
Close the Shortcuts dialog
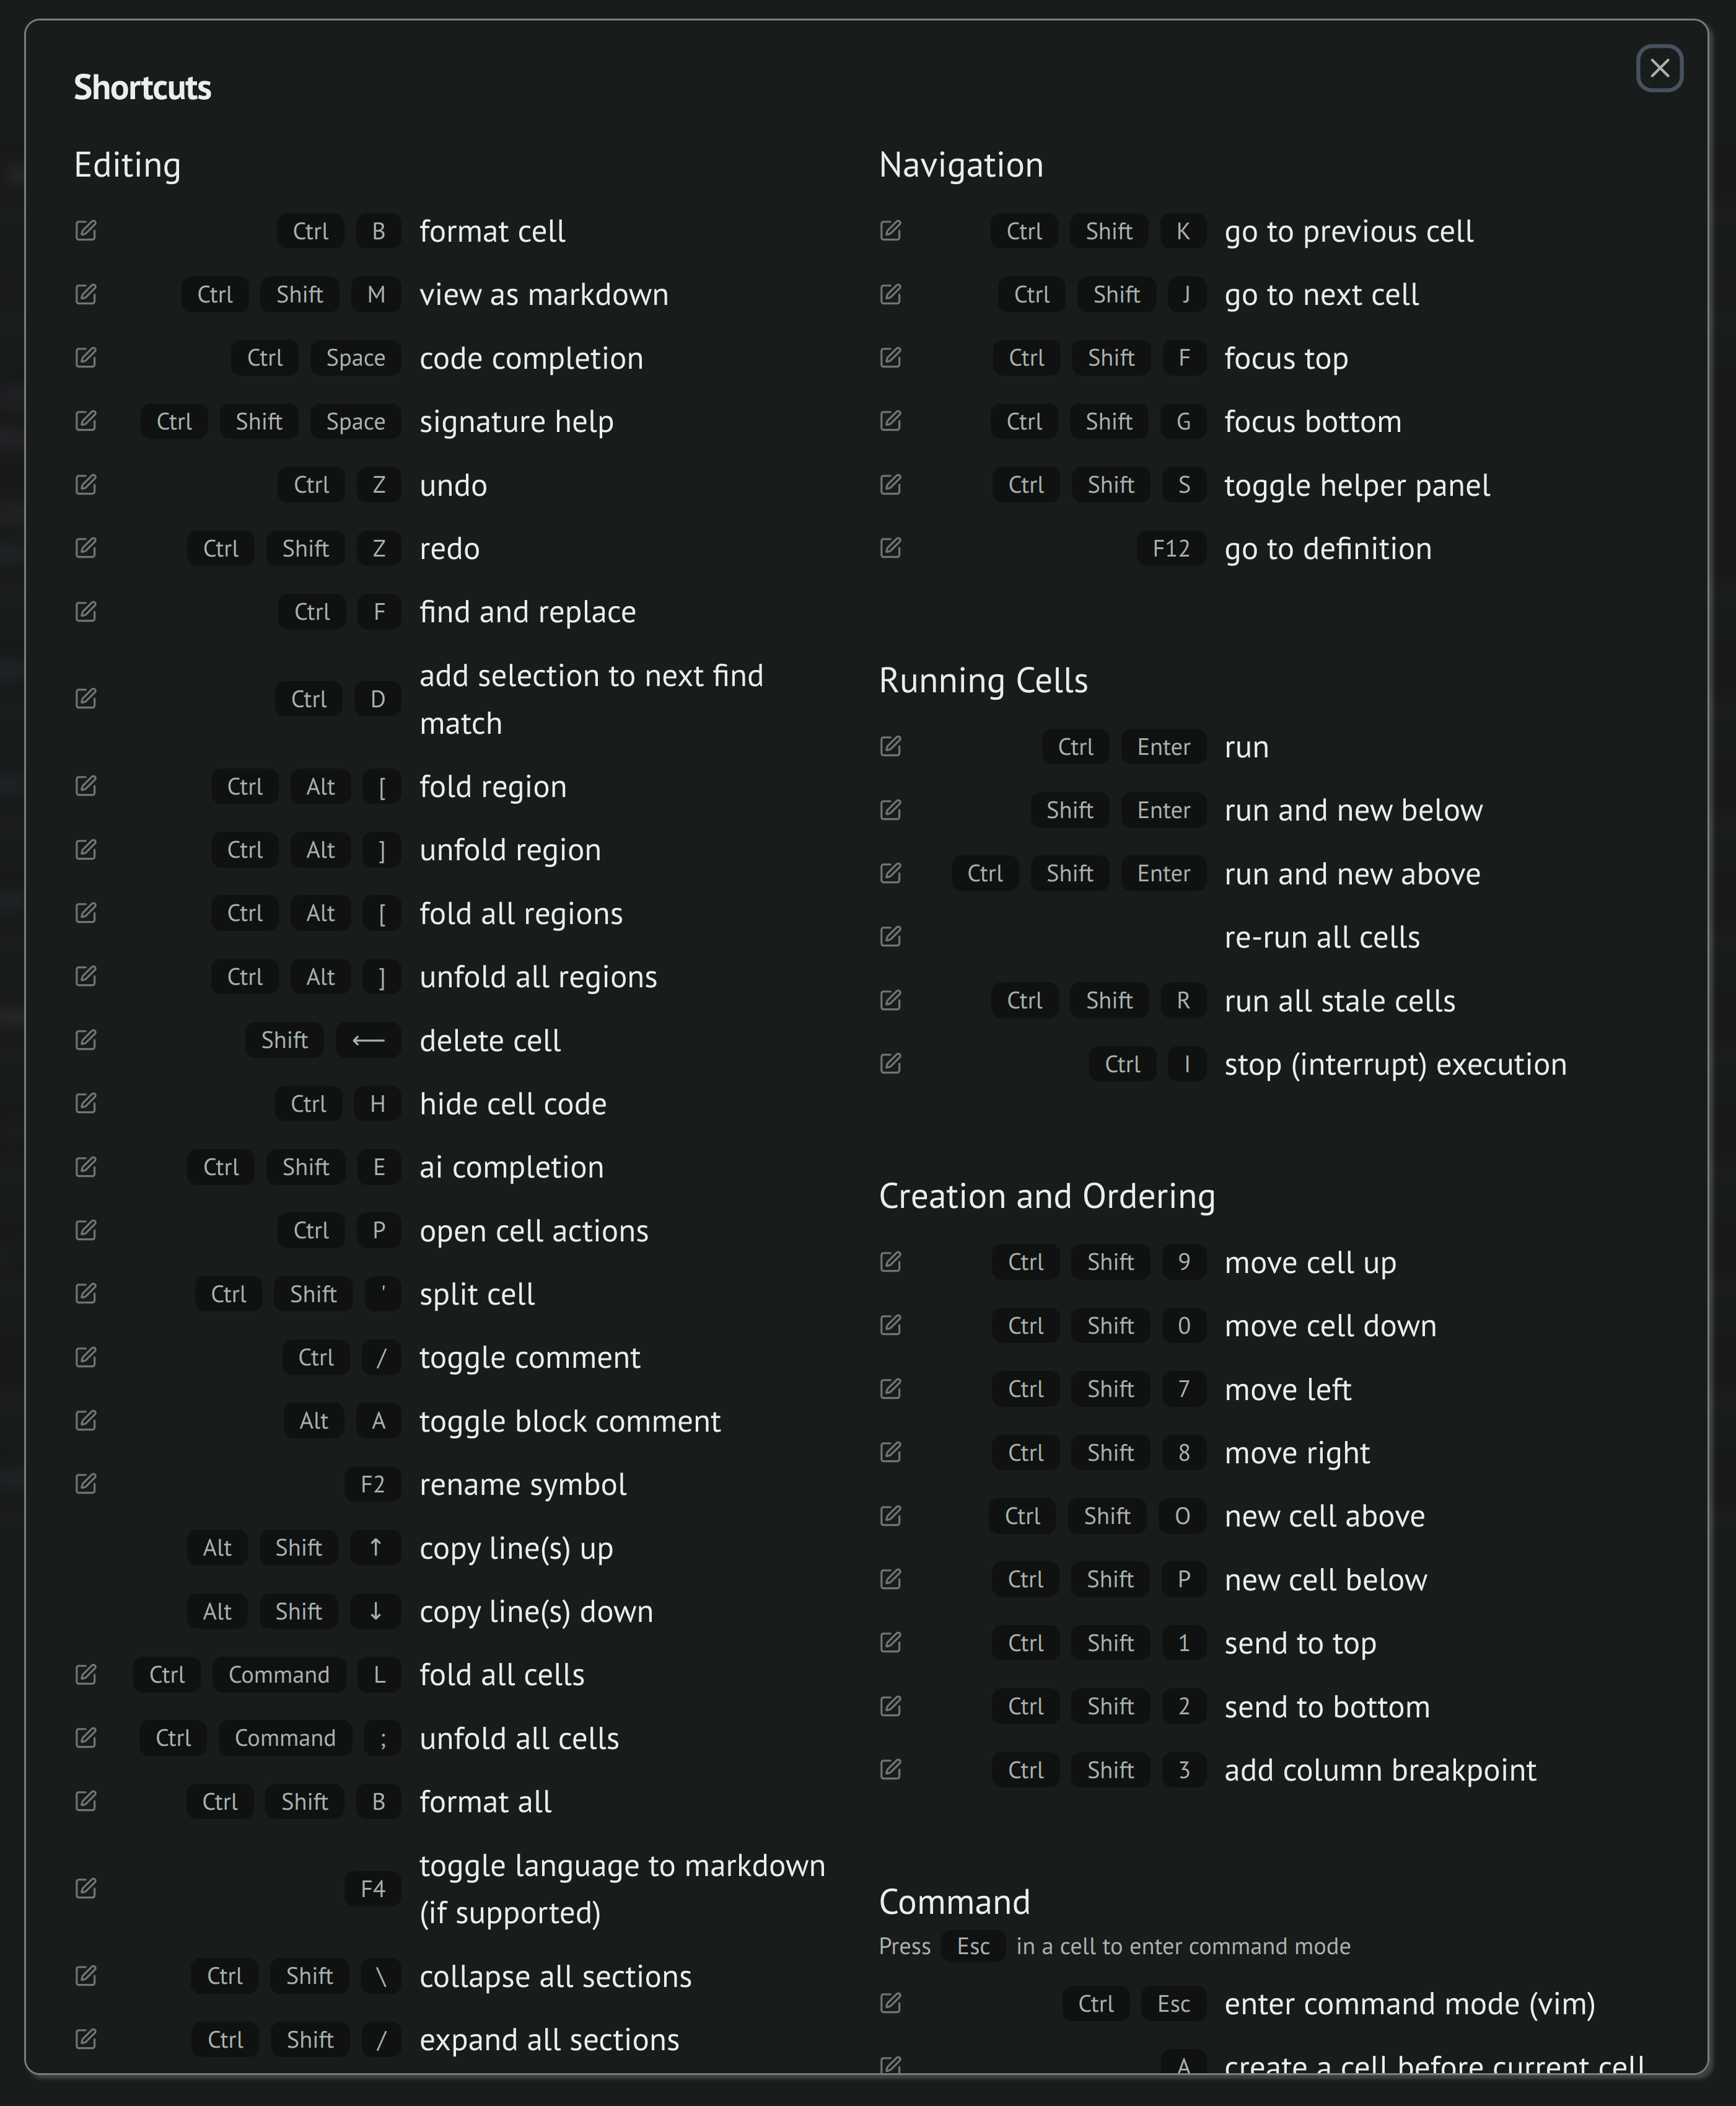pos(1659,68)
